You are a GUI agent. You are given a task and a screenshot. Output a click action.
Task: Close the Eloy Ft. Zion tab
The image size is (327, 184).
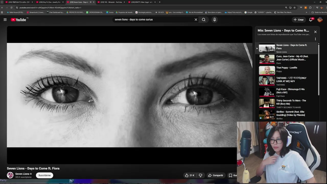click(63, 2)
